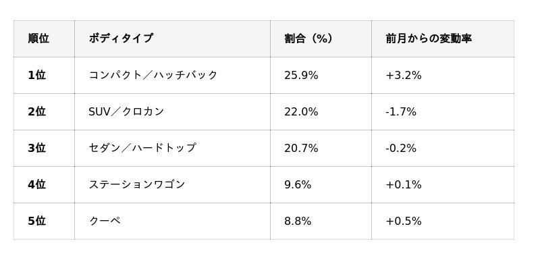Click the -1.7% change cell

(443, 111)
